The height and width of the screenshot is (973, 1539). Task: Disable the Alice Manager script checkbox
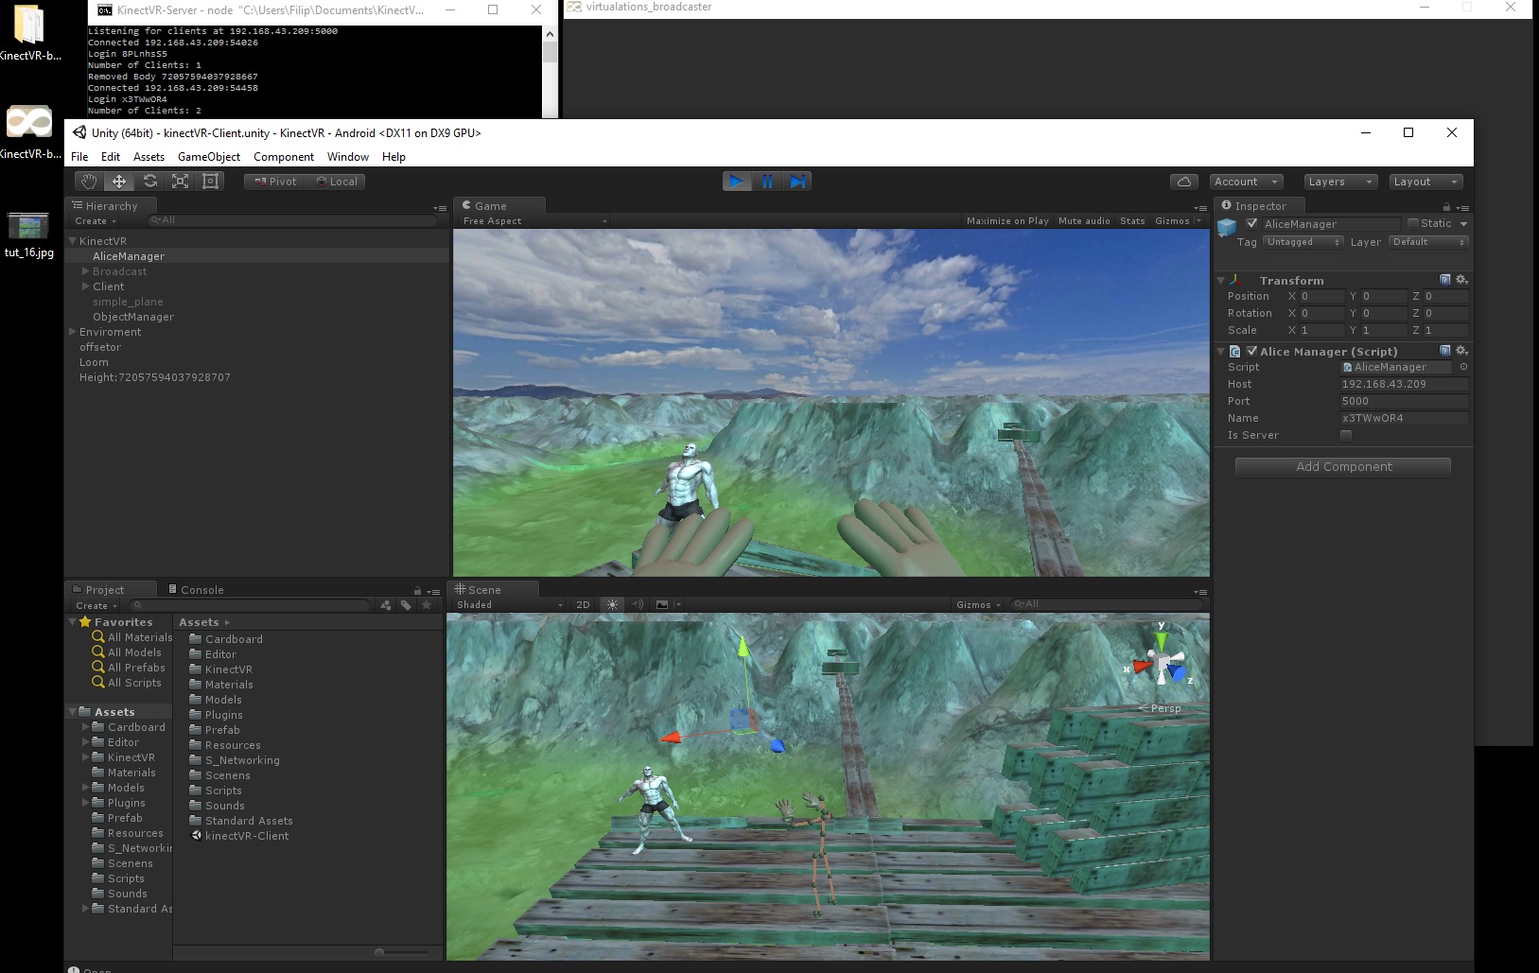1251,351
